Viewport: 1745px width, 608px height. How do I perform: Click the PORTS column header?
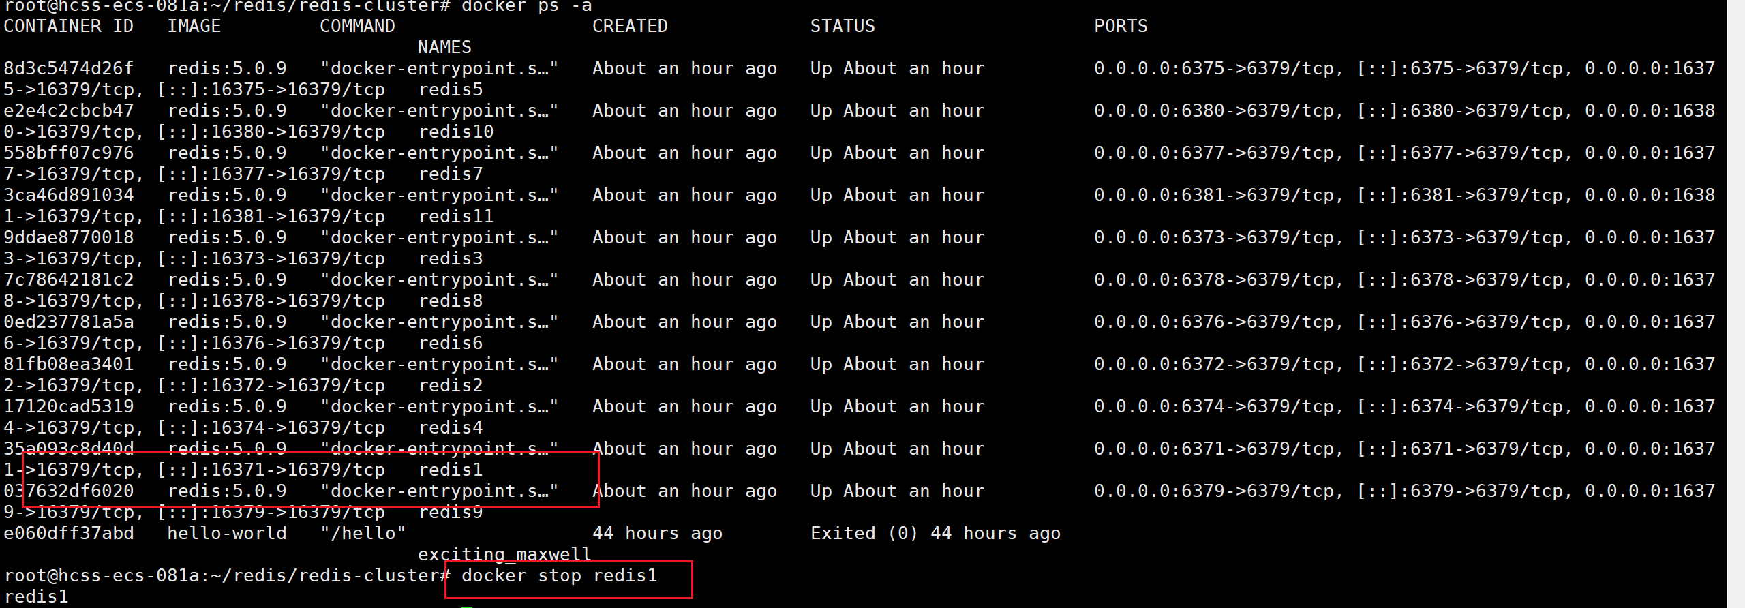click(1121, 27)
